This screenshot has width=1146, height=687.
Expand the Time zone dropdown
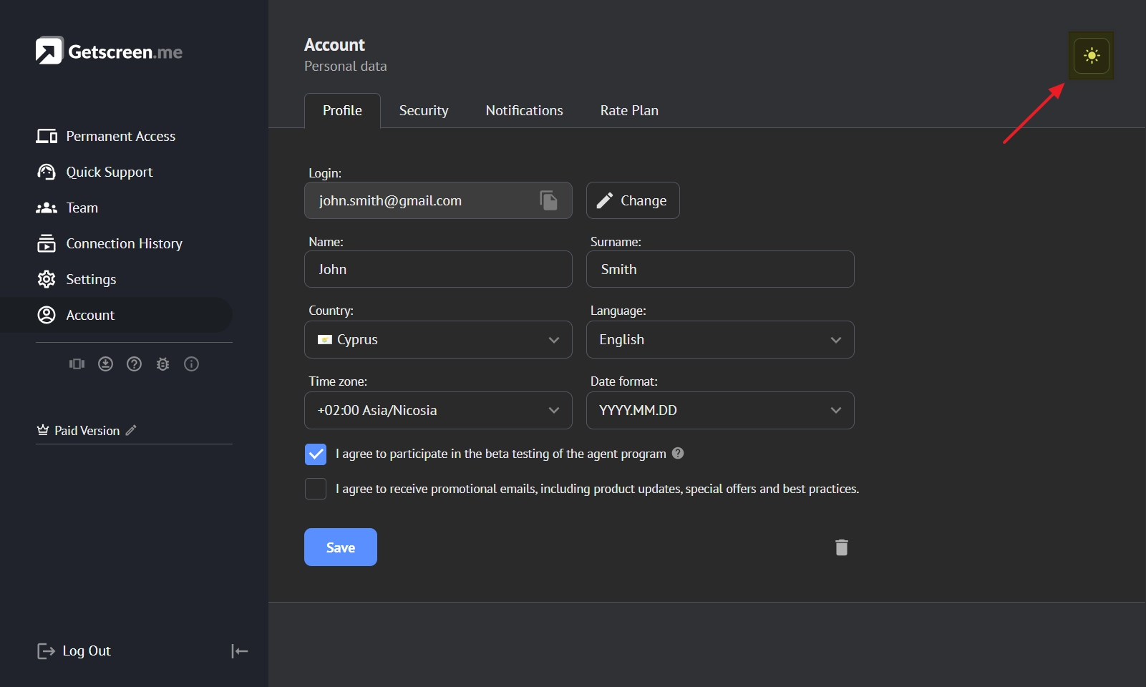(438, 411)
